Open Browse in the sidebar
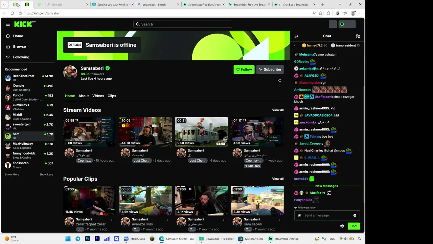 point(19,46)
